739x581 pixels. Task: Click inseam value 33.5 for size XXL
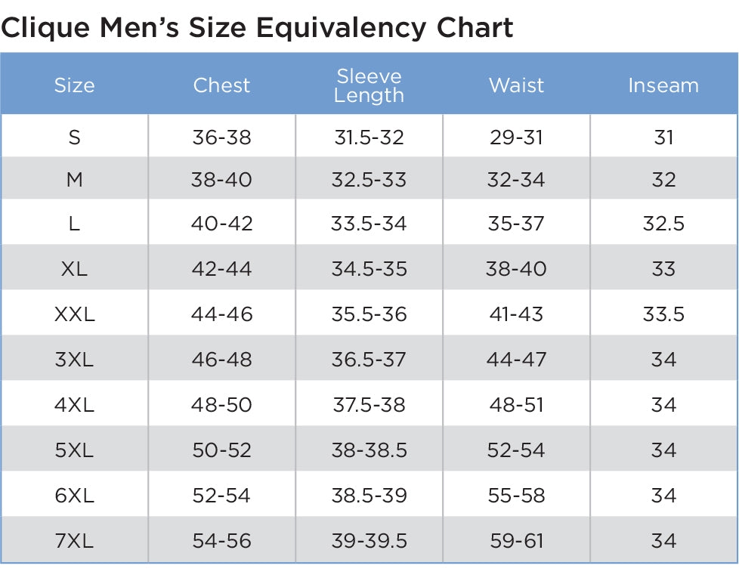pyautogui.click(x=663, y=314)
